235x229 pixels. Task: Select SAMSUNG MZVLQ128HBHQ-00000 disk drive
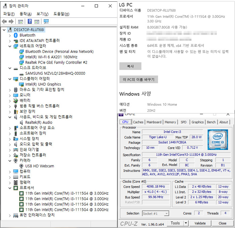tap(55, 73)
